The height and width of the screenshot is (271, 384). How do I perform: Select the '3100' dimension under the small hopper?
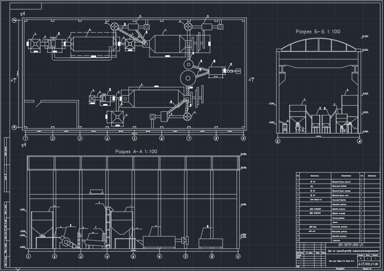[216, 77]
